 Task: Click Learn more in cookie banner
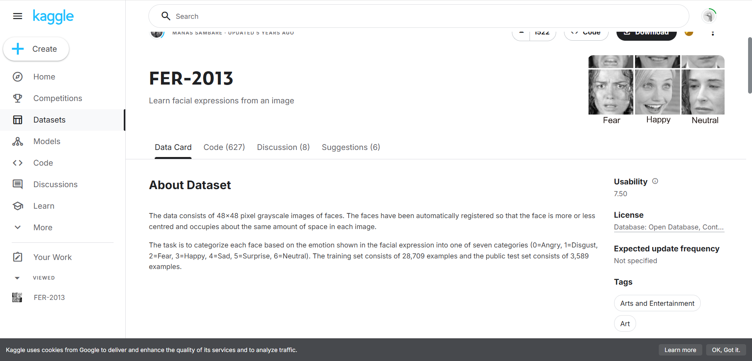click(680, 350)
